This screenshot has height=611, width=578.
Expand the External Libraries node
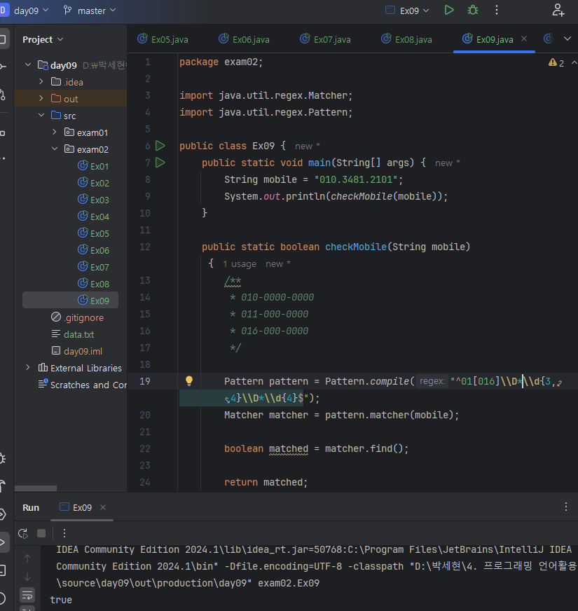(28, 368)
